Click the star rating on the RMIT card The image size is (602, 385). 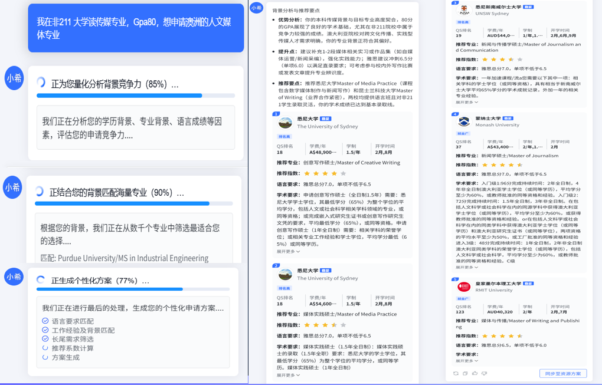[x=502, y=336]
